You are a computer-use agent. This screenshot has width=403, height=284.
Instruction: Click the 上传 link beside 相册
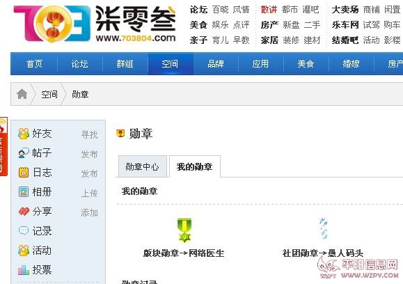pyautogui.click(x=90, y=194)
